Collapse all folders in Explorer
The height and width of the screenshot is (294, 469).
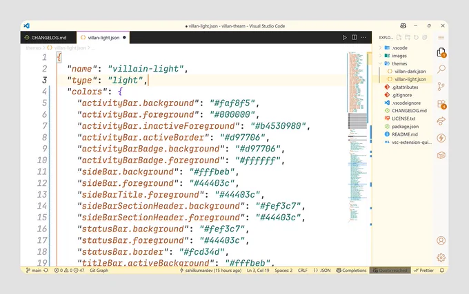click(424, 37)
